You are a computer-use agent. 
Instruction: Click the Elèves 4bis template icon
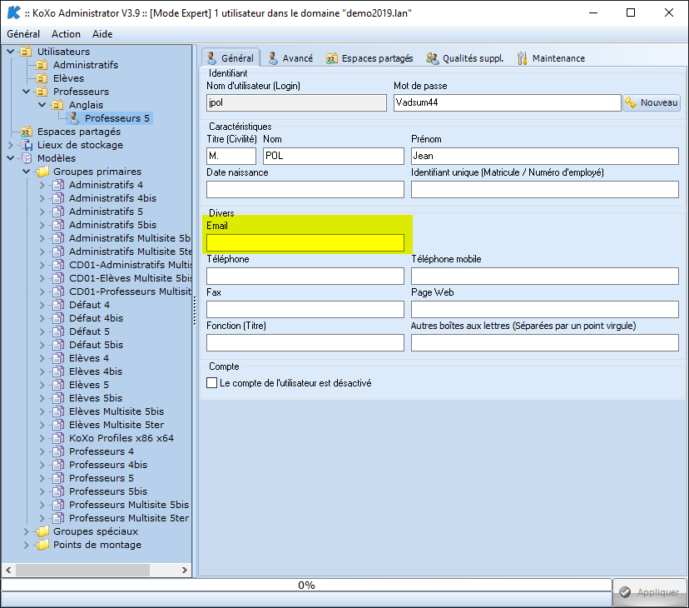(x=58, y=371)
